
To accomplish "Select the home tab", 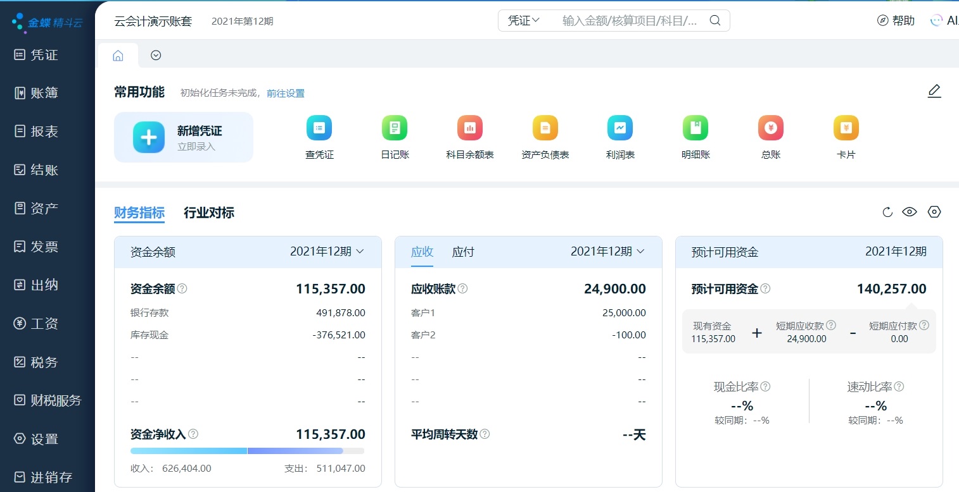I will coord(118,56).
